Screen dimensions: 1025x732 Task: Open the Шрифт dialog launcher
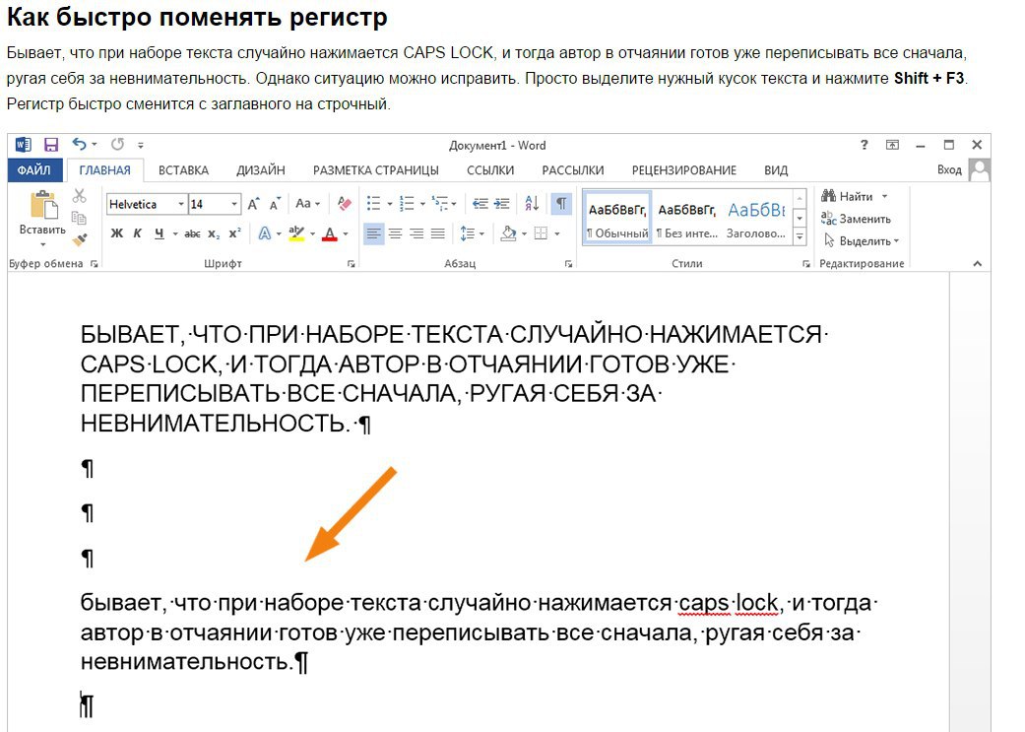click(x=352, y=264)
